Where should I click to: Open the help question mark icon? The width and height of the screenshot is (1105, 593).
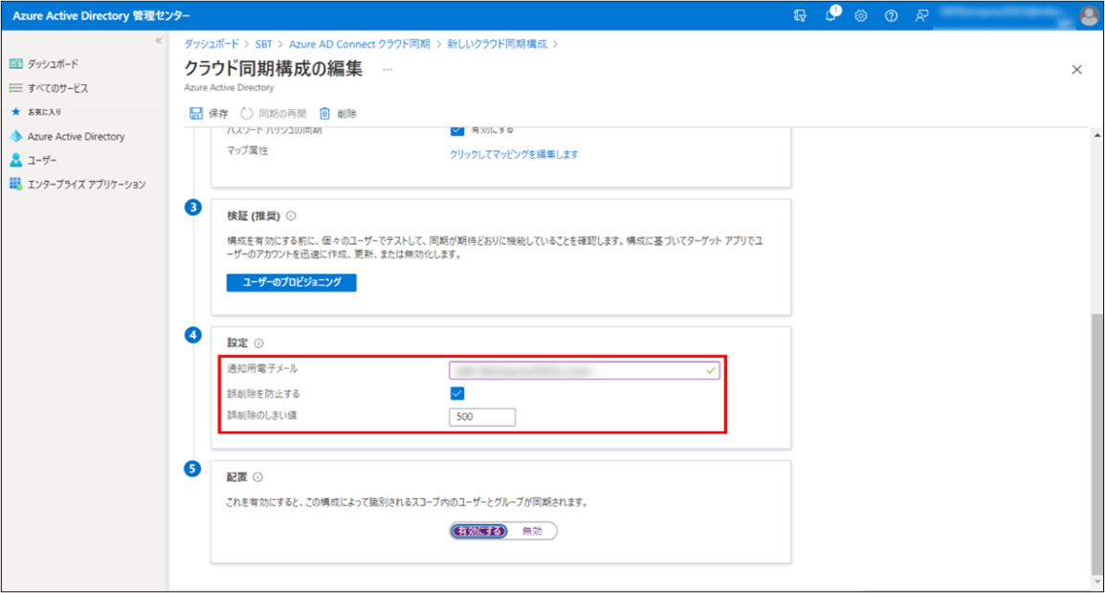pos(891,15)
